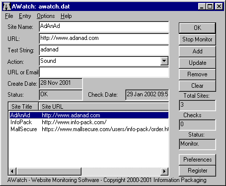
Task: Click the Site URL column header
Action: [104, 107]
